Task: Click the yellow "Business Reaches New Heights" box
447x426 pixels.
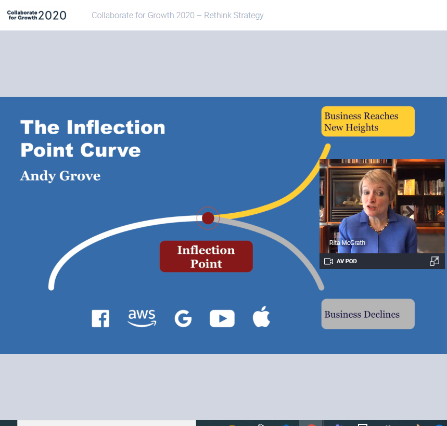Action: 368,121
